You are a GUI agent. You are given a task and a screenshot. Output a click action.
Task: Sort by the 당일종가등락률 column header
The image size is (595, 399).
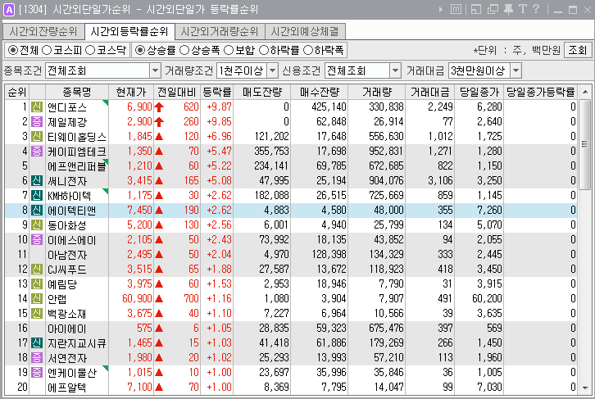pos(541,92)
